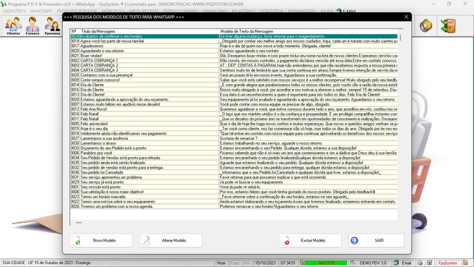This screenshot has height=267, width=474.
Task: Open the RELATÓRIOS menu
Action: (x=244, y=11)
